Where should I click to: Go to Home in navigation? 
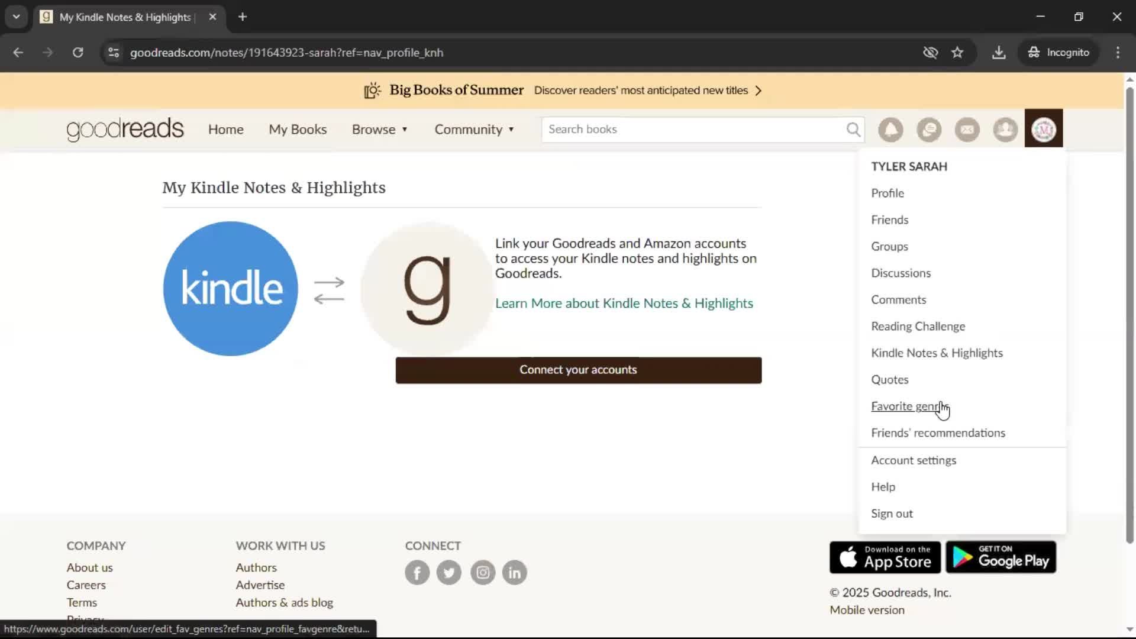coord(225,129)
